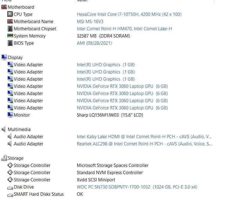
Task: Click the Realtek ALC298 audio adapter link
Action: click(x=144, y=144)
